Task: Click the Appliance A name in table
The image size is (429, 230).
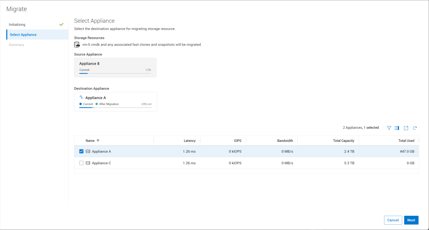Action: tap(101, 151)
